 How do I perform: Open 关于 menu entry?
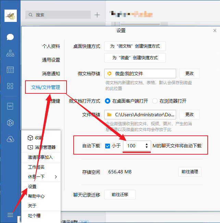coord(41,206)
